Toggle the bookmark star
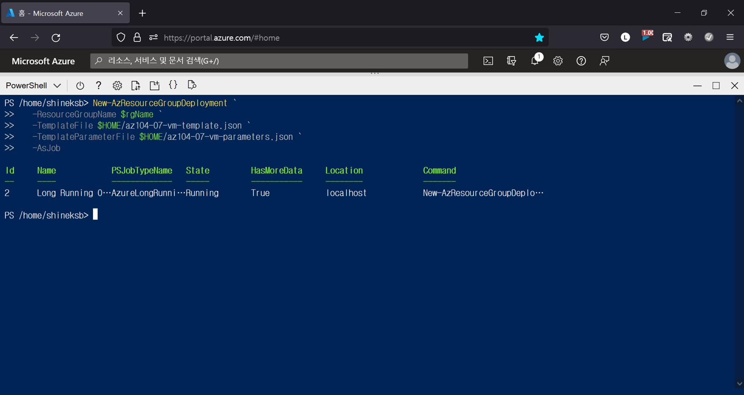744x395 pixels. (x=539, y=38)
